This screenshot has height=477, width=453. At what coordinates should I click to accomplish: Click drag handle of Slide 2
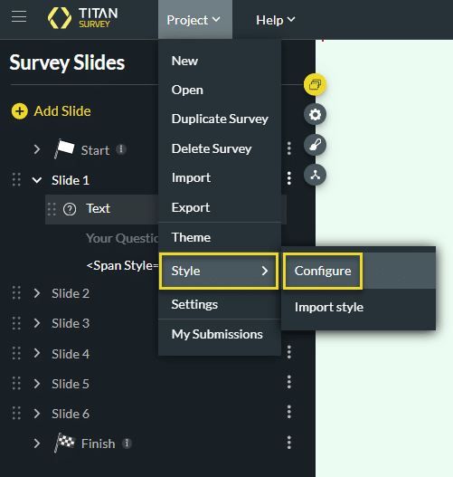pos(16,292)
